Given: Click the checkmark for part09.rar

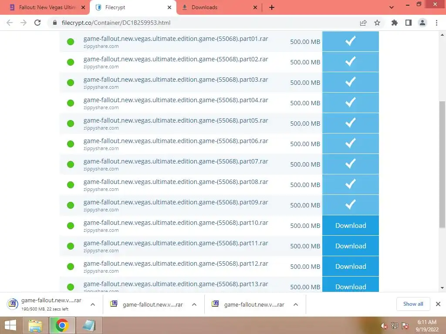Looking at the screenshot, I should [x=351, y=205].
